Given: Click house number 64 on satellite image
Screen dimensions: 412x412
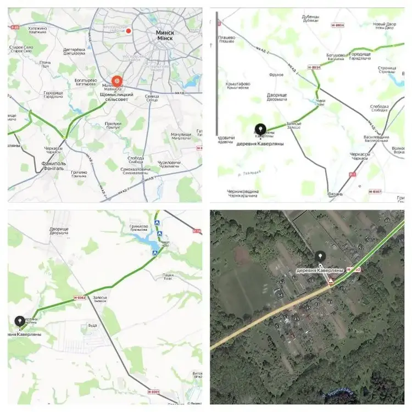Looking at the screenshot, I should pyautogui.click(x=280, y=296).
